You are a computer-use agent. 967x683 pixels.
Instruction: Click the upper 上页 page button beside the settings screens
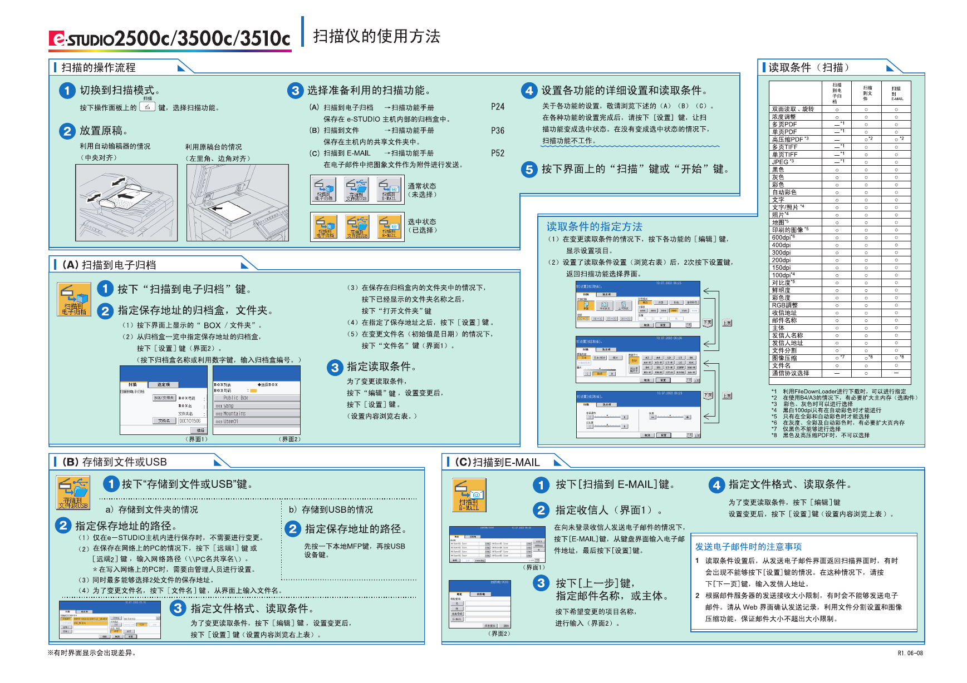click(727, 323)
